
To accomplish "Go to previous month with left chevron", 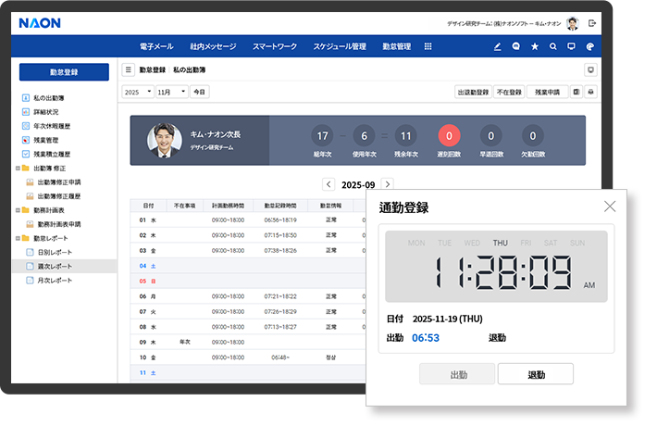I will click(x=328, y=184).
